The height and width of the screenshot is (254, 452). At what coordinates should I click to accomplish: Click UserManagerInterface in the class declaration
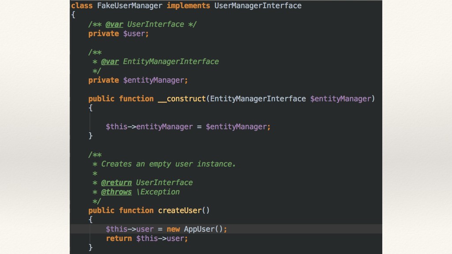tap(258, 6)
